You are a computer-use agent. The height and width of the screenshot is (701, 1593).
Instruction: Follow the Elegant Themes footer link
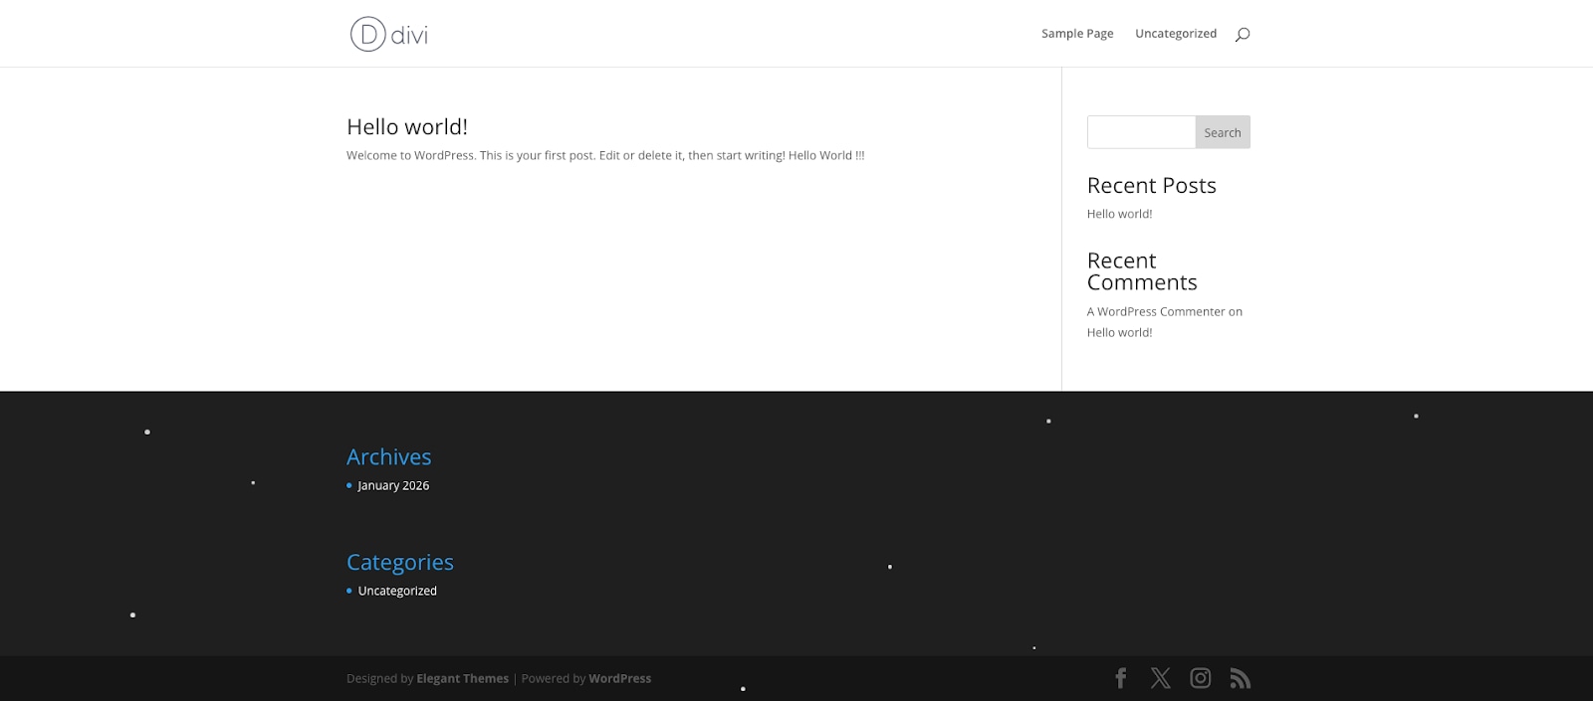click(x=462, y=678)
